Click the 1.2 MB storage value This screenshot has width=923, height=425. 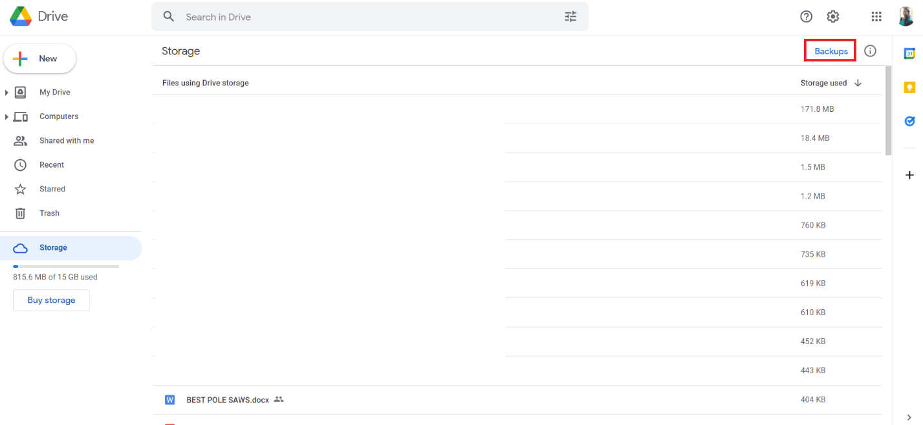coord(813,197)
